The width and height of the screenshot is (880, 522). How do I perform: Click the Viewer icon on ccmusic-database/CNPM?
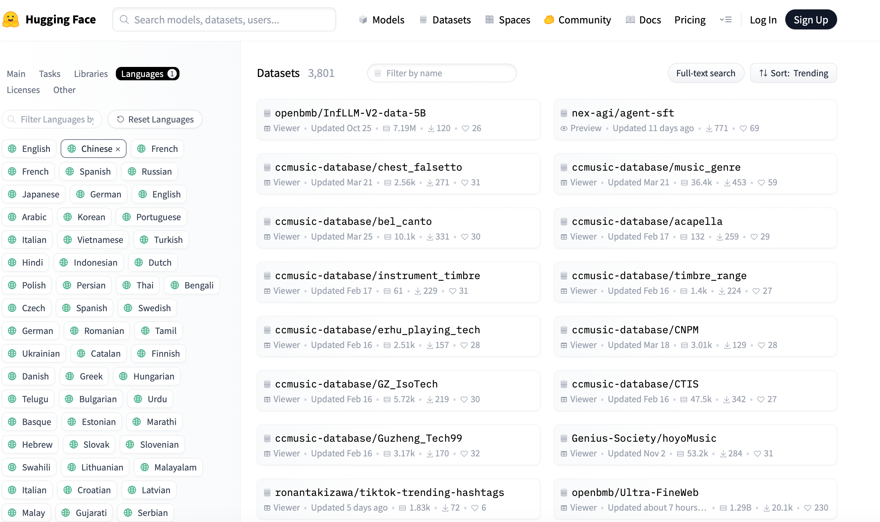pos(564,345)
